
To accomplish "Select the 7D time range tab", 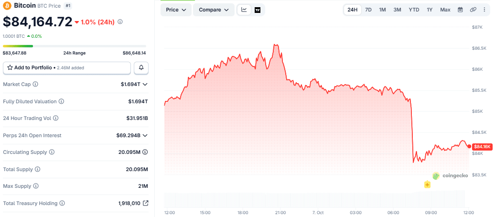I will pyautogui.click(x=368, y=10).
